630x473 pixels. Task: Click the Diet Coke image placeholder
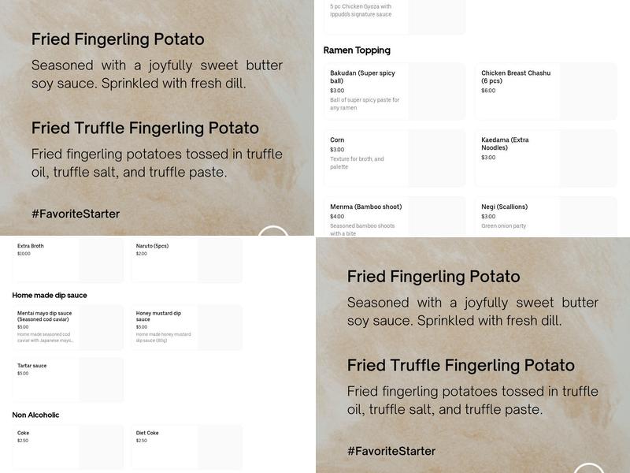point(220,447)
